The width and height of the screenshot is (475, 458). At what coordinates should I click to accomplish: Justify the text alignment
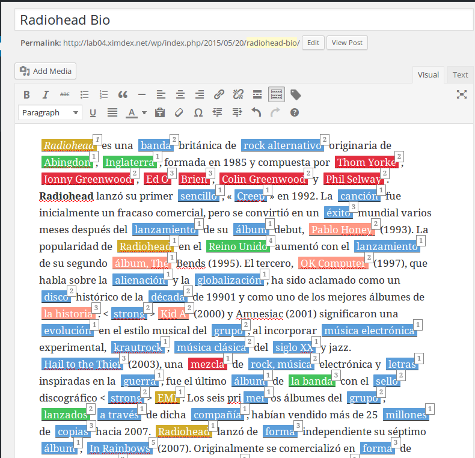[x=112, y=113]
